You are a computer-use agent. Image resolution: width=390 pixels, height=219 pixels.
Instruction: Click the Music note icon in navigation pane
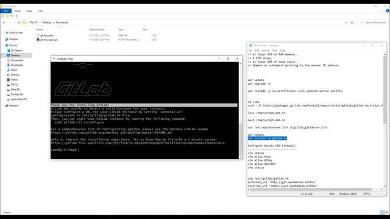point(8,70)
